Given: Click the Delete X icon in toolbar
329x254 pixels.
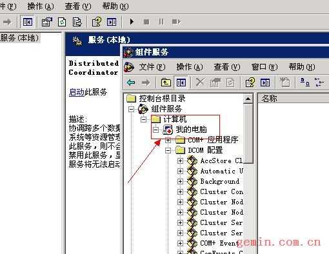Looking at the screenshot, I should 200,83.
